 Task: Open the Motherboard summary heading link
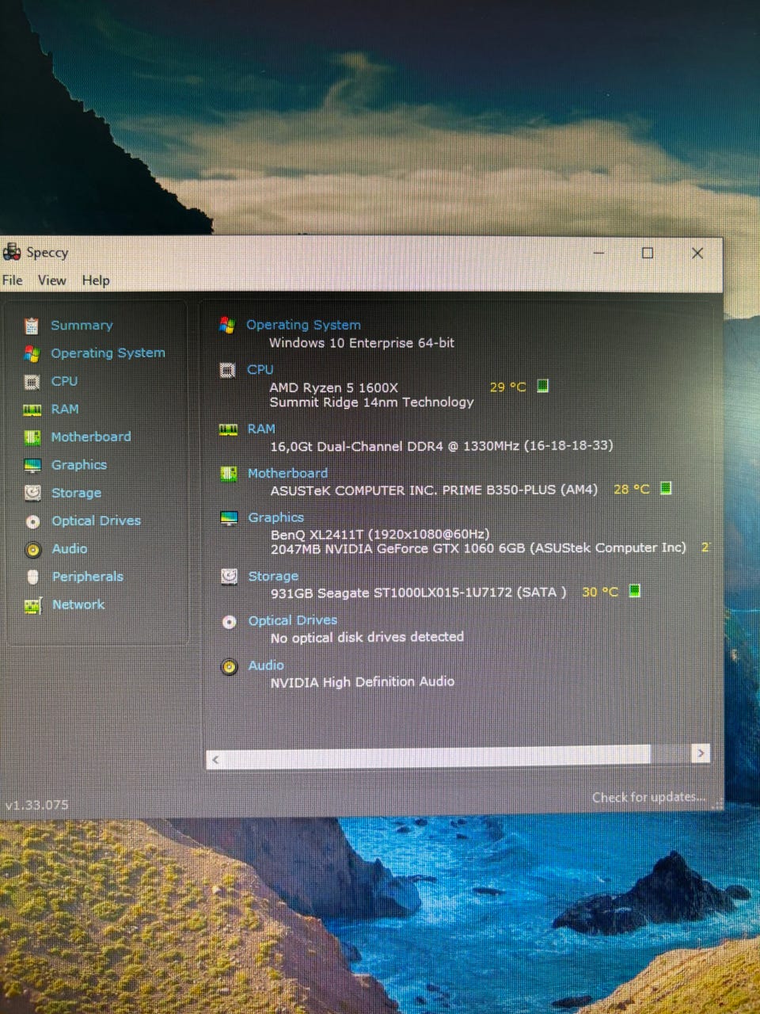point(287,474)
